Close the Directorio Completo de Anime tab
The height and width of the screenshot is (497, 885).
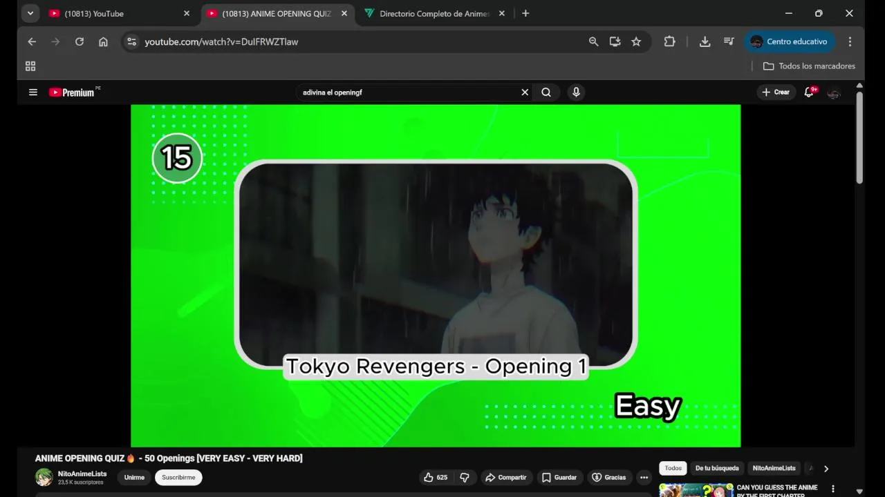tap(502, 13)
